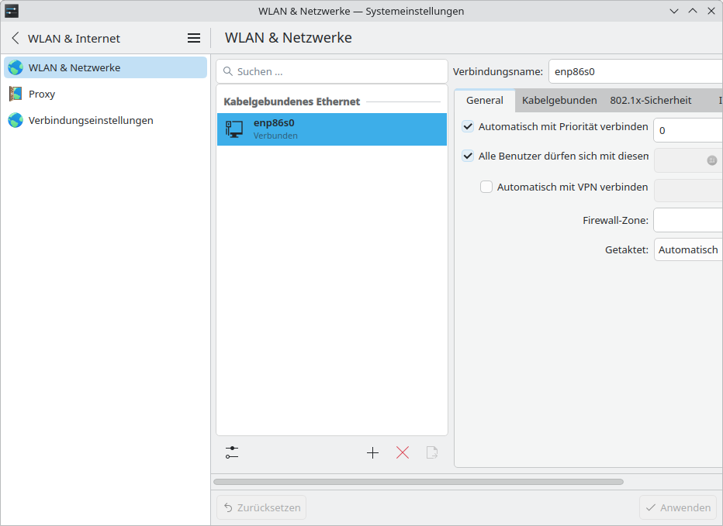This screenshot has height=526, width=723.
Task: Click the Anwenden button
Action: [678, 507]
